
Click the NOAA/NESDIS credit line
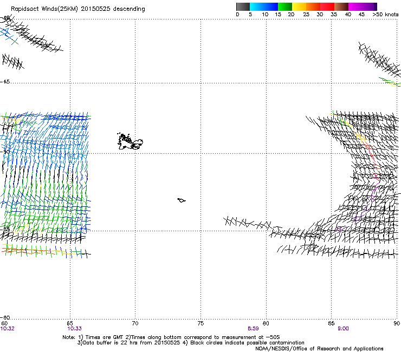click(319, 348)
